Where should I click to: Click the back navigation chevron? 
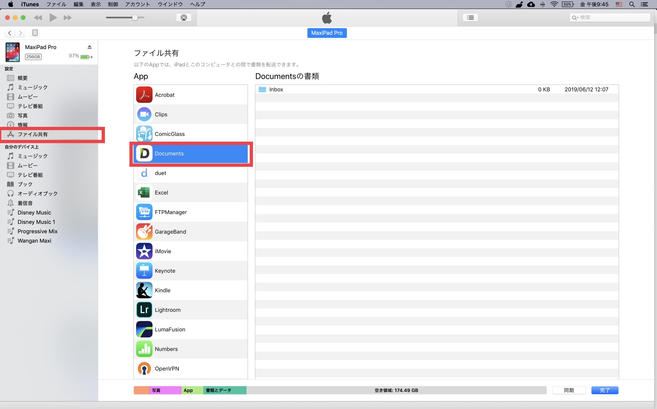(x=10, y=33)
